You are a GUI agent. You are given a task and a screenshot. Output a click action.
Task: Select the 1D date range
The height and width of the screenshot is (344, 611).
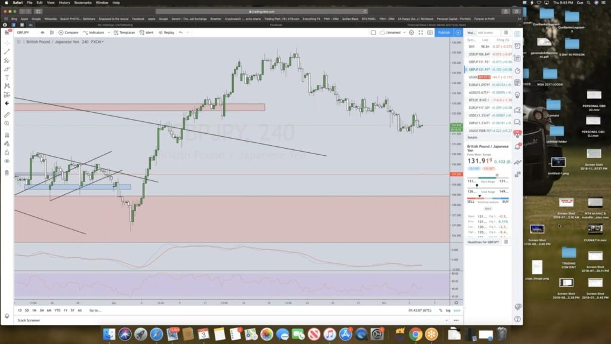pos(20,311)
